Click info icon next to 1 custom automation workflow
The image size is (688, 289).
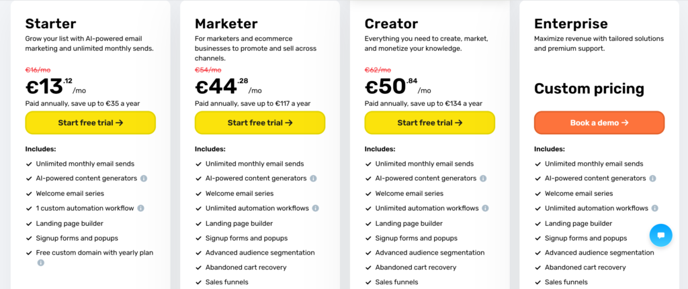click(140, 209)
